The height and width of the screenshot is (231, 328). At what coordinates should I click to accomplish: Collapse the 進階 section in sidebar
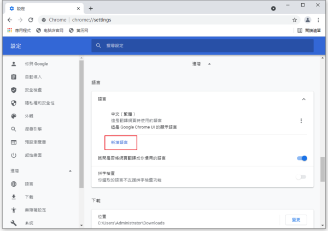click(70, 171)
